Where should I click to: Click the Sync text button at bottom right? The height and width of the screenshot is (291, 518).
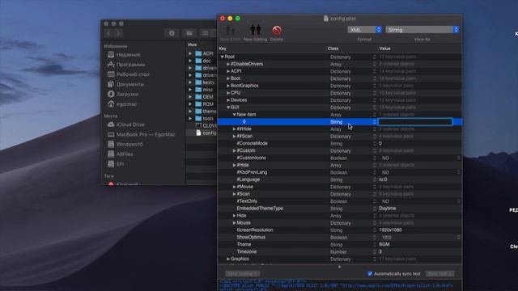(439, 274)
